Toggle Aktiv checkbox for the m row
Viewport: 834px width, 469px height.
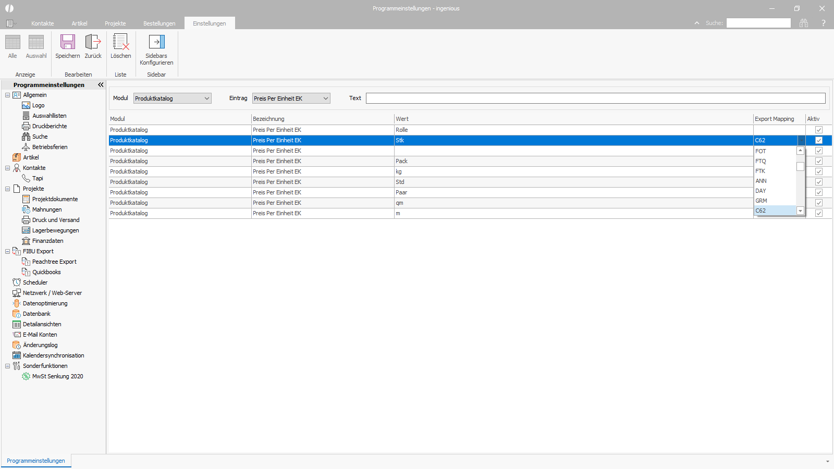819,213
